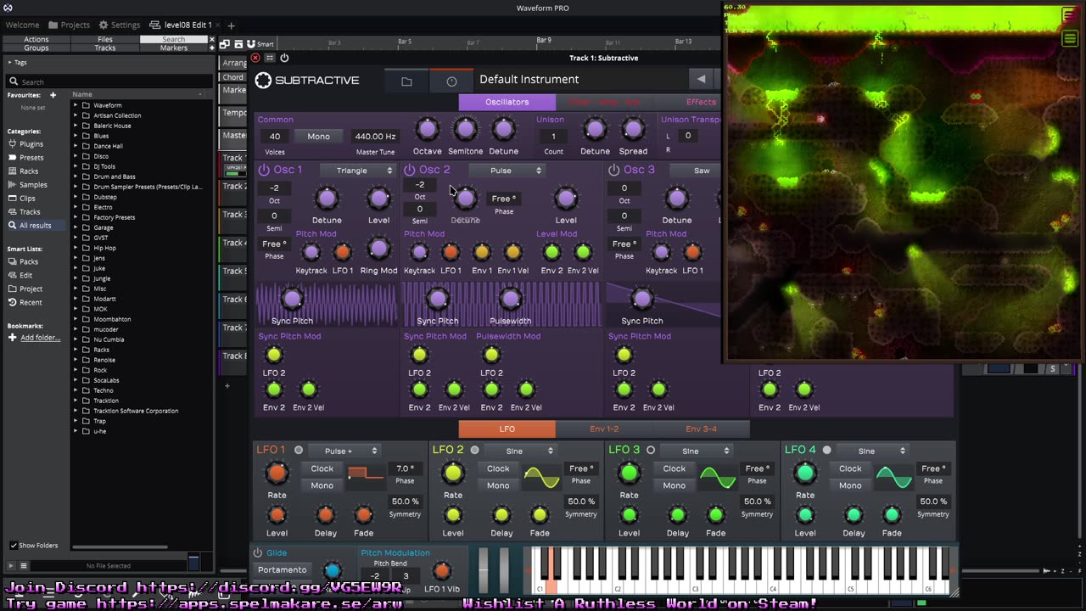Click the clock icon beside Default Instrument
1086x611 pixels.
pos(451,81)
